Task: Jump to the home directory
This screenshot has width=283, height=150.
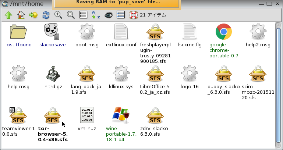Action: click(21, 15)
